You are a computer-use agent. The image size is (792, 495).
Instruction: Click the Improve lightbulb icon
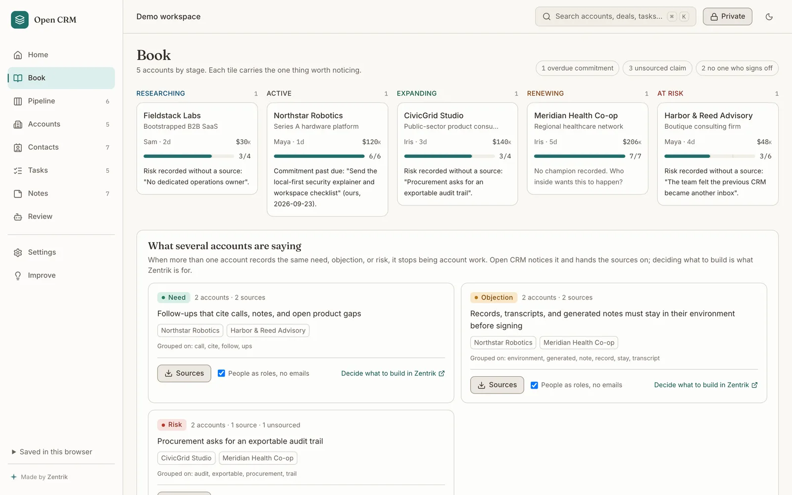(18, 276)
